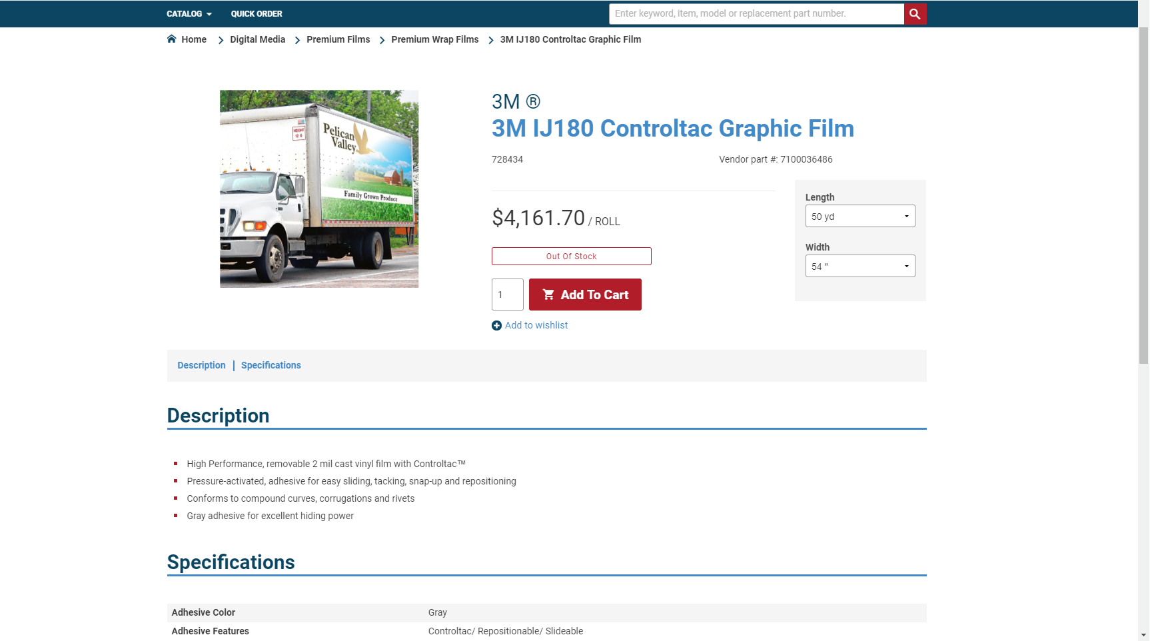Click the product title 3M IJ180 Controltac Graphic Film

point(673,128)
